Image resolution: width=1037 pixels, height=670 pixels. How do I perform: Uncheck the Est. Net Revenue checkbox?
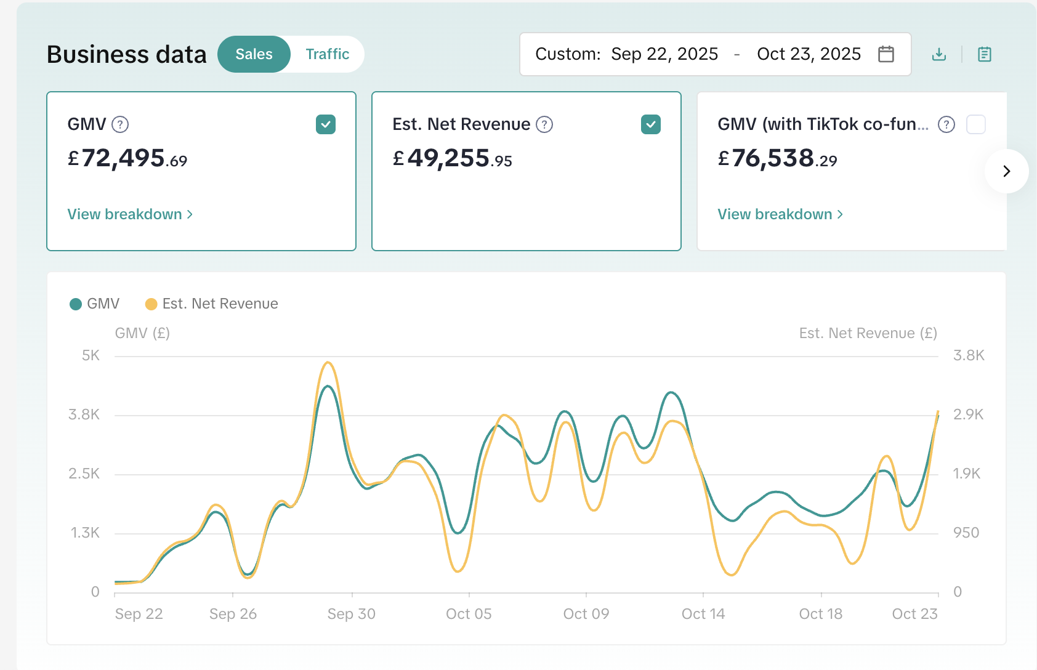652,124
